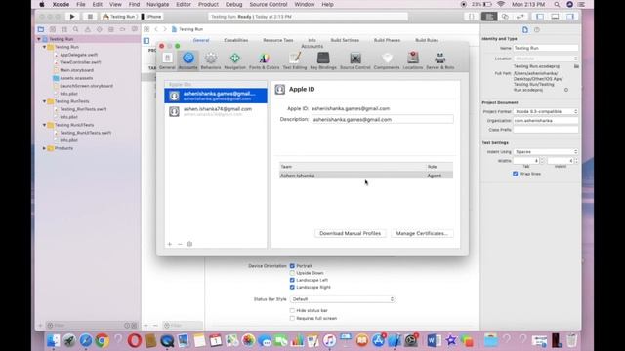This screenshot has height=351, width=625.
Task: Click the Description text field
Action: [382, 119]
